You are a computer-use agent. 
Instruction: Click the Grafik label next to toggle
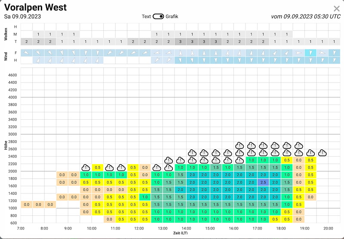point(172,16)
